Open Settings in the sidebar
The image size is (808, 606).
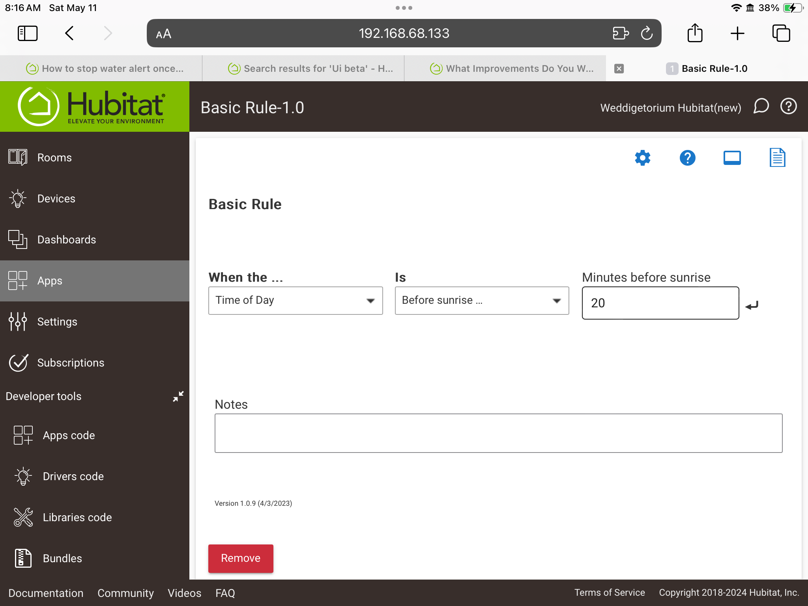click(x=95, y=322)
